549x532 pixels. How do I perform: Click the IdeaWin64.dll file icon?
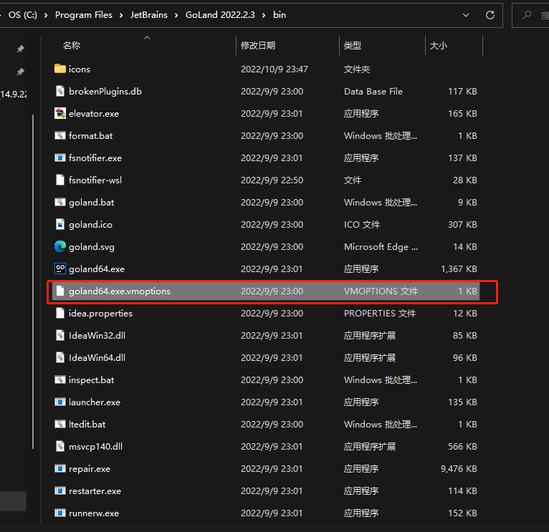point(60,357)
